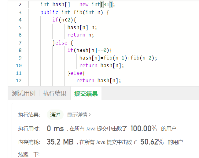Click code line number 10
The height and width of the screenshot is (158, 199).
(x=19, y=65)
